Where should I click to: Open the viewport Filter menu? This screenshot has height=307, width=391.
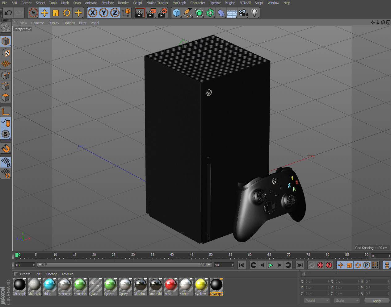[83, 23]
